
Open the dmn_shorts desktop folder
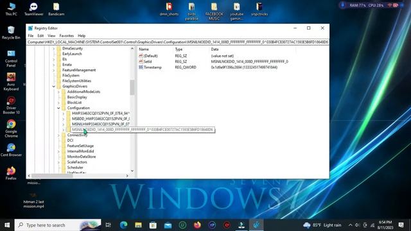169,9
